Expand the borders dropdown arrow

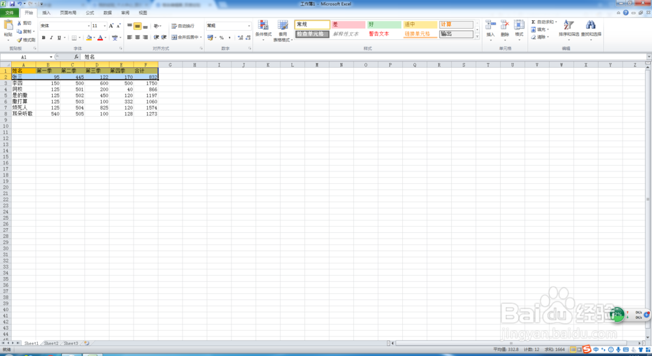coord(80,38)
